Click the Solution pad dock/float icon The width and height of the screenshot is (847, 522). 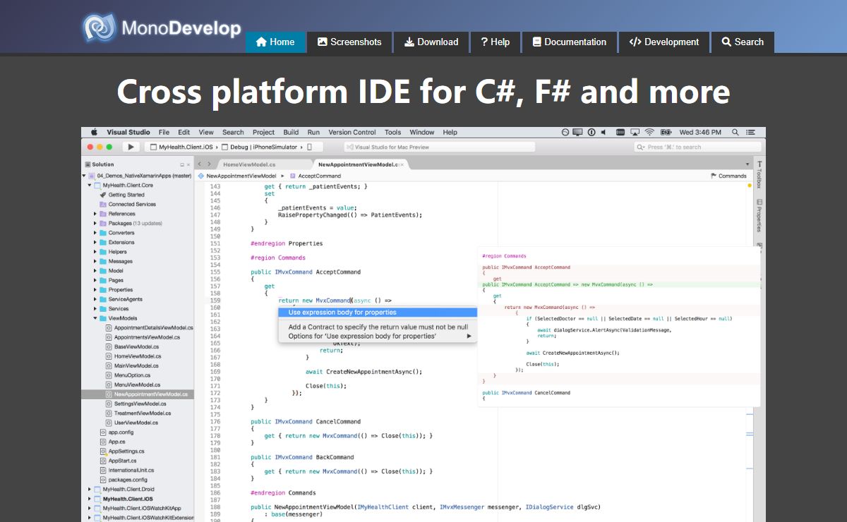pos(181,164)
